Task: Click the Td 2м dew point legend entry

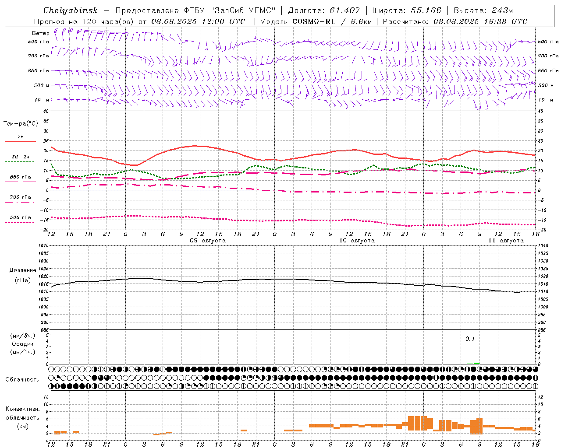Action: (x=21, y=157)
